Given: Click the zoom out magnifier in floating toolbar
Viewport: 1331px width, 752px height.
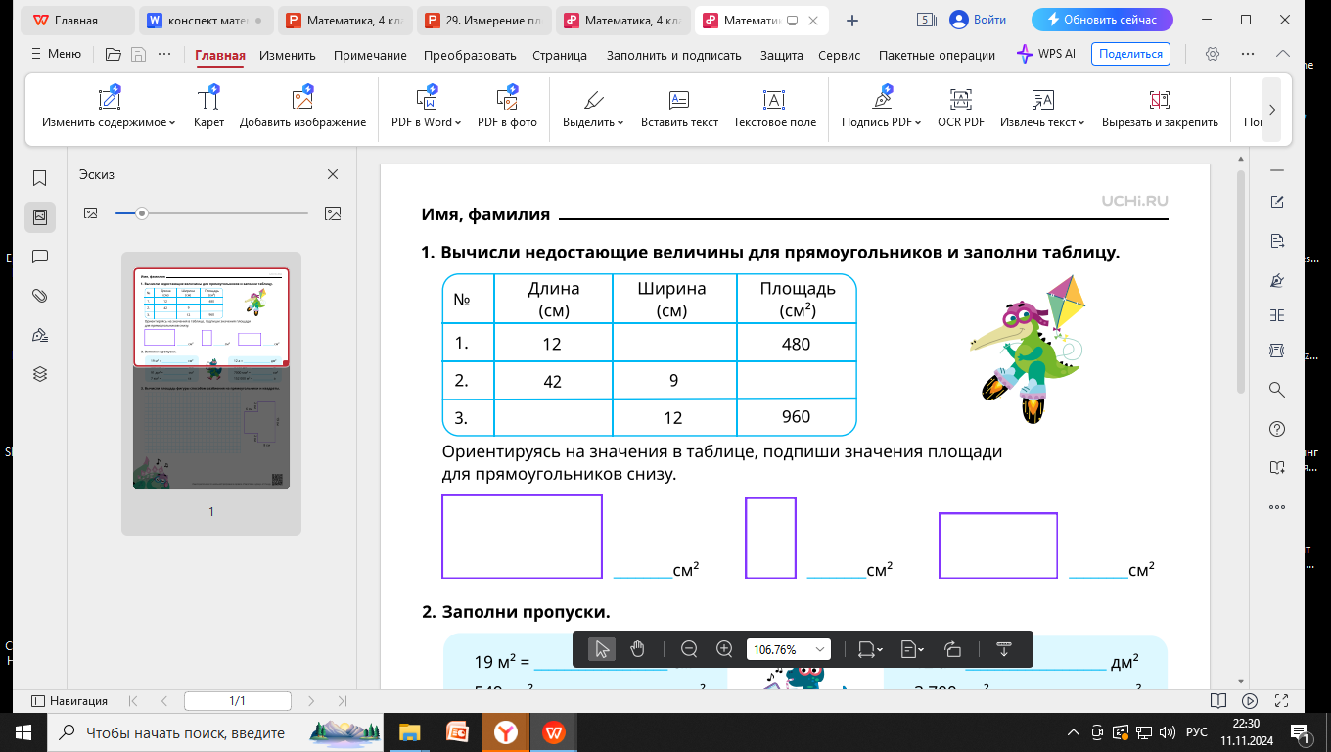Looking at the screenshot, I should point(689,649).
